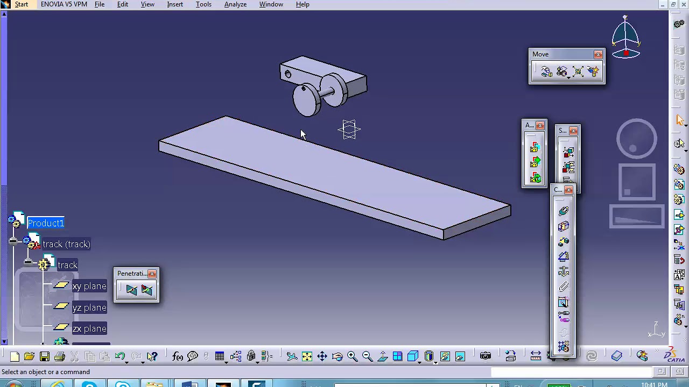The width and height of the screenshot is (689, 387).
Task: Close the Penetration toolbar
Action: 152,274
